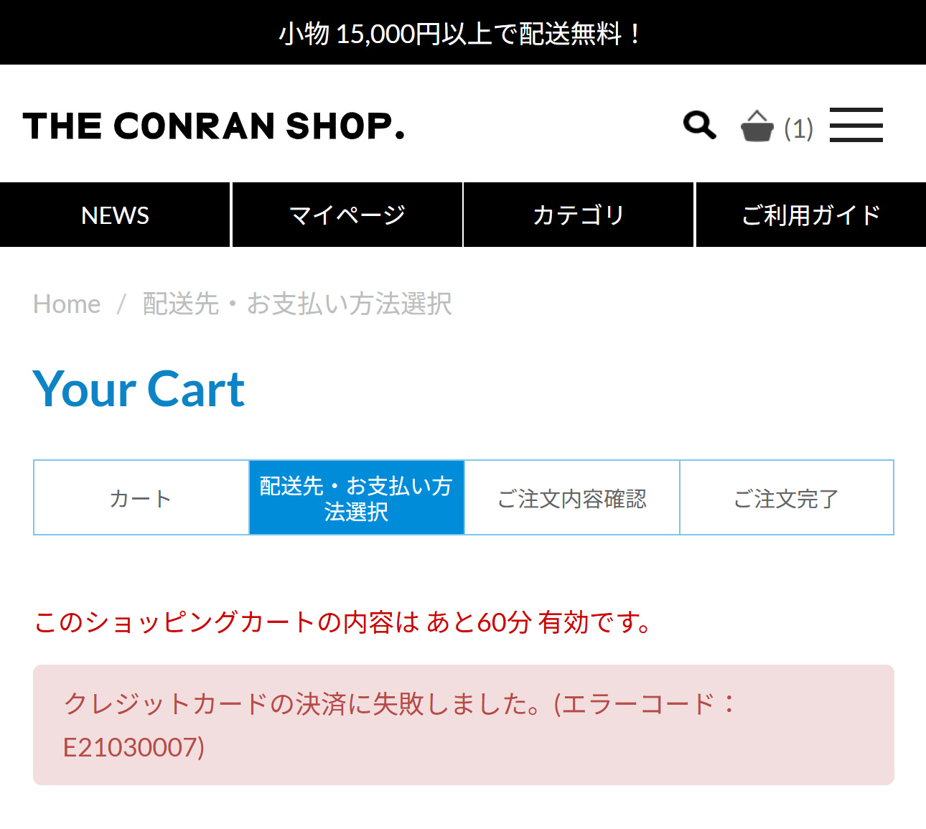This screenshot has width=926, height=829.
Task: Click THE CONRAN SHOP logo
Action: (214, 126)
